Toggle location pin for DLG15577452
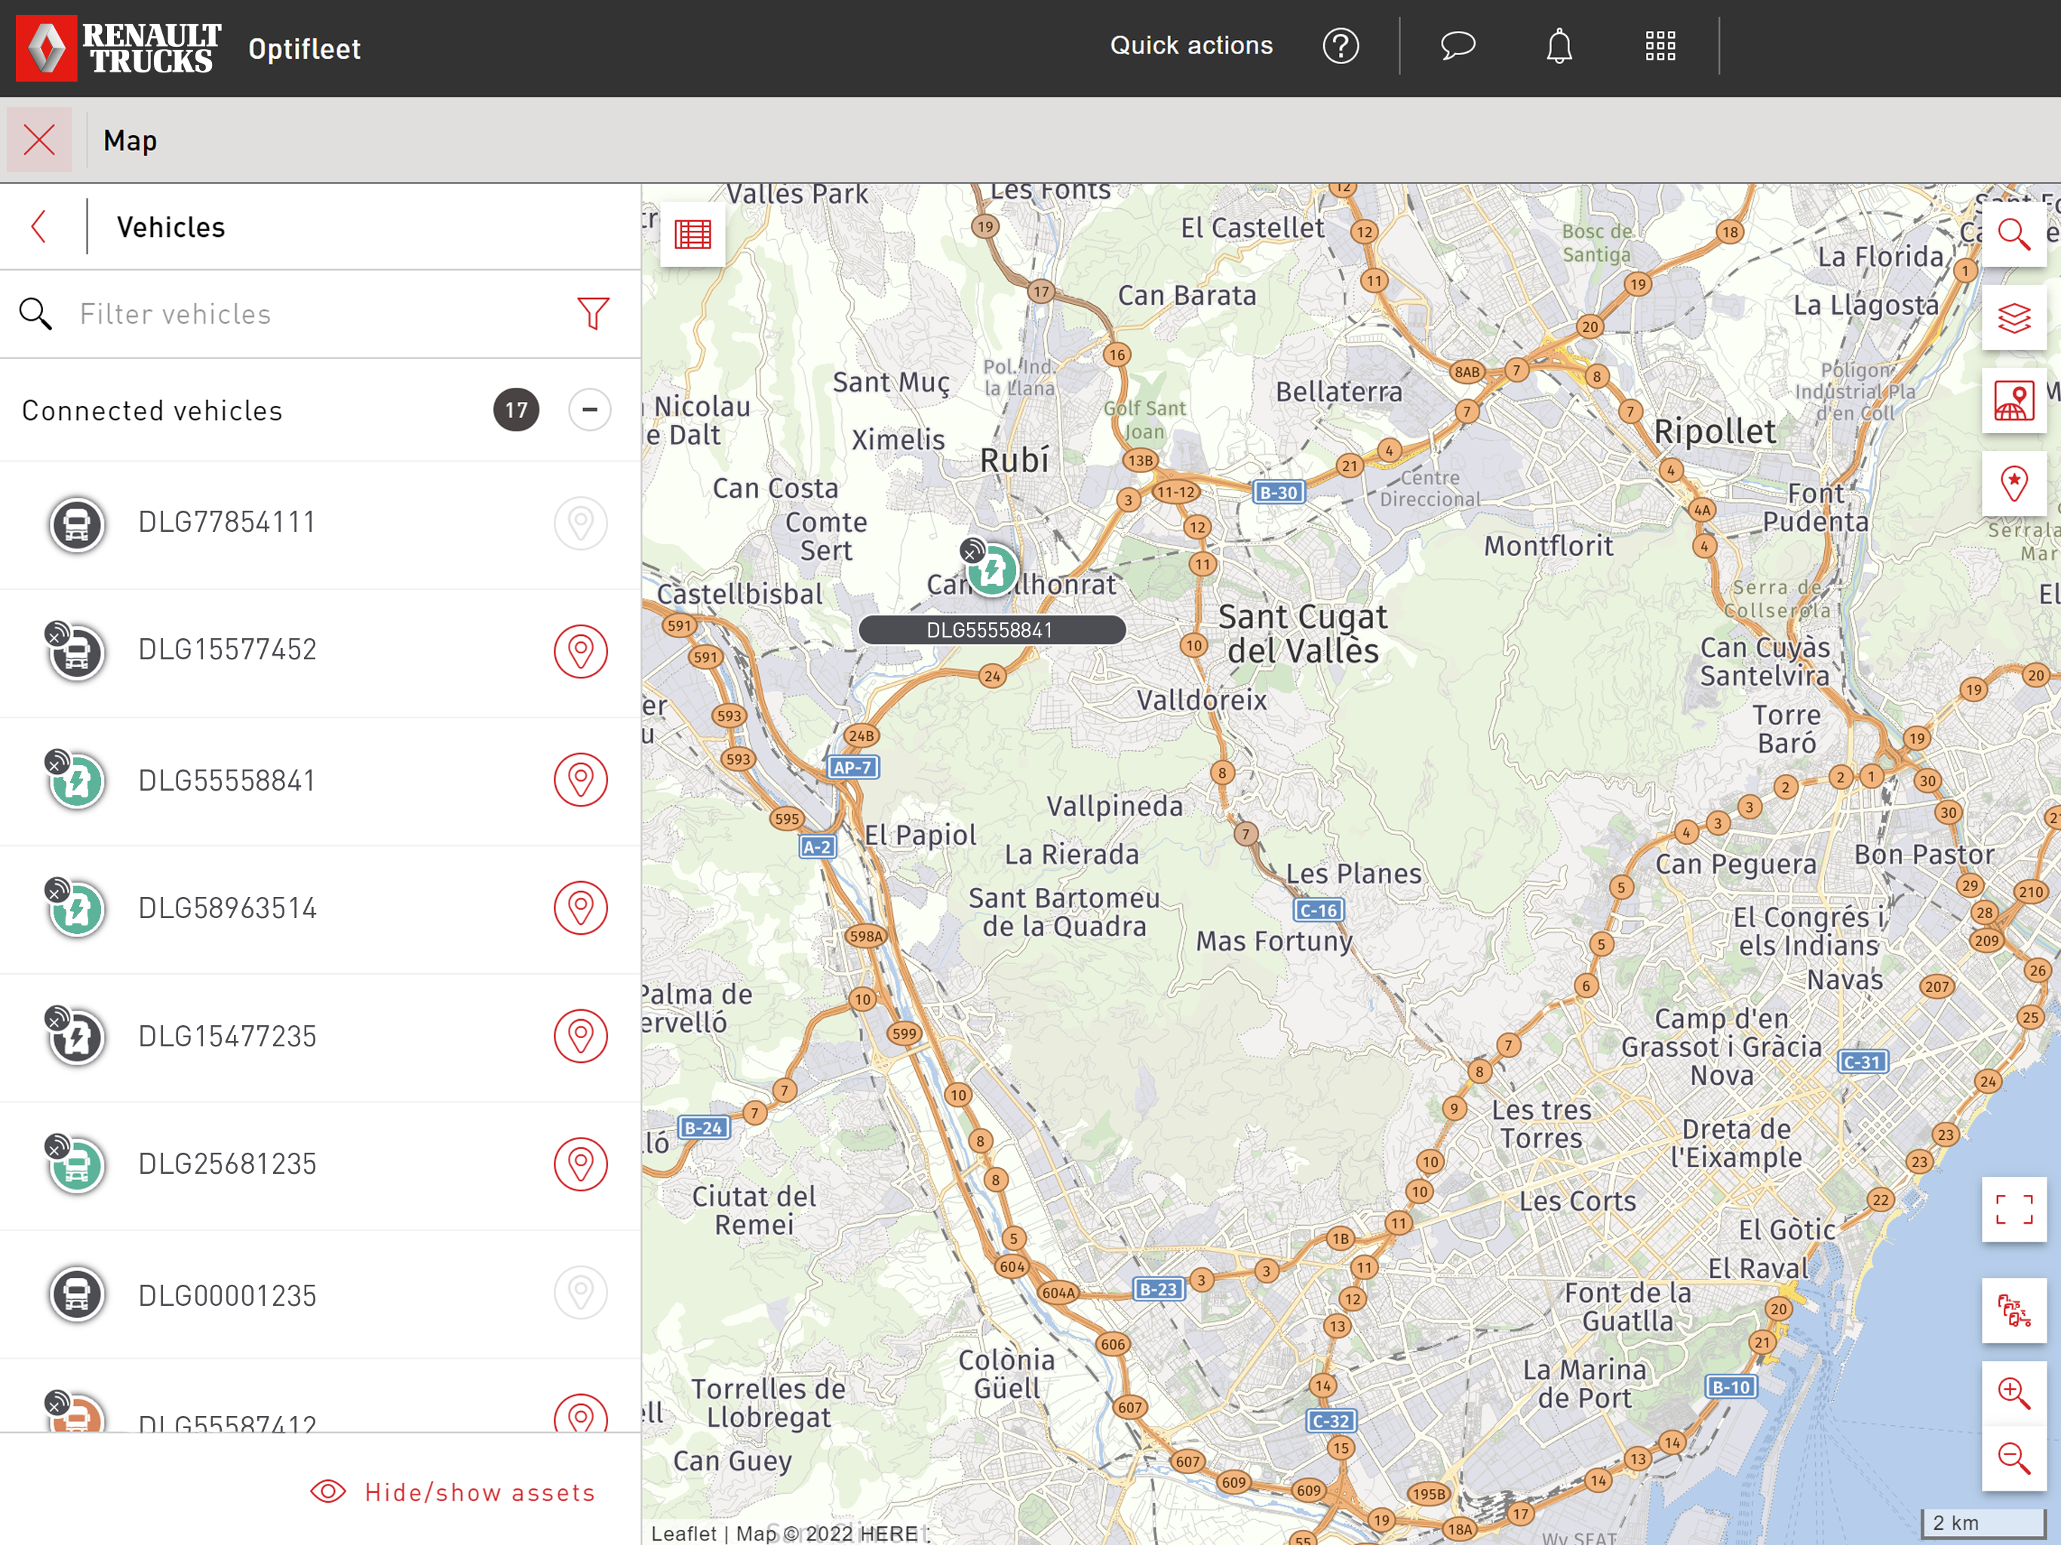This screenshot has width=2061, height=1545. click(580, 650)
